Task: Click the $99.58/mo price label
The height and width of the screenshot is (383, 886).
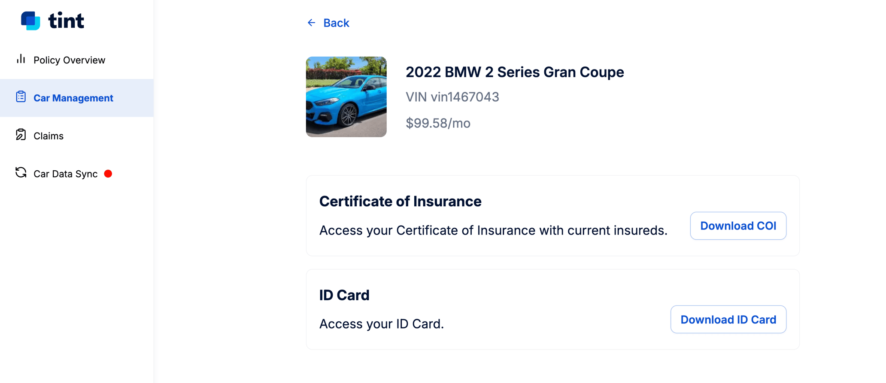Action: coord(438,123)
